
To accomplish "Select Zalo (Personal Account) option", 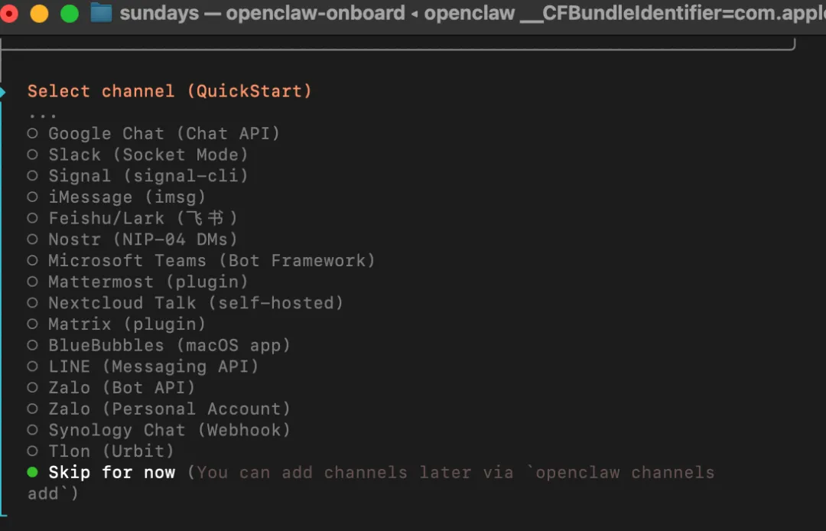I will [169, 409].
